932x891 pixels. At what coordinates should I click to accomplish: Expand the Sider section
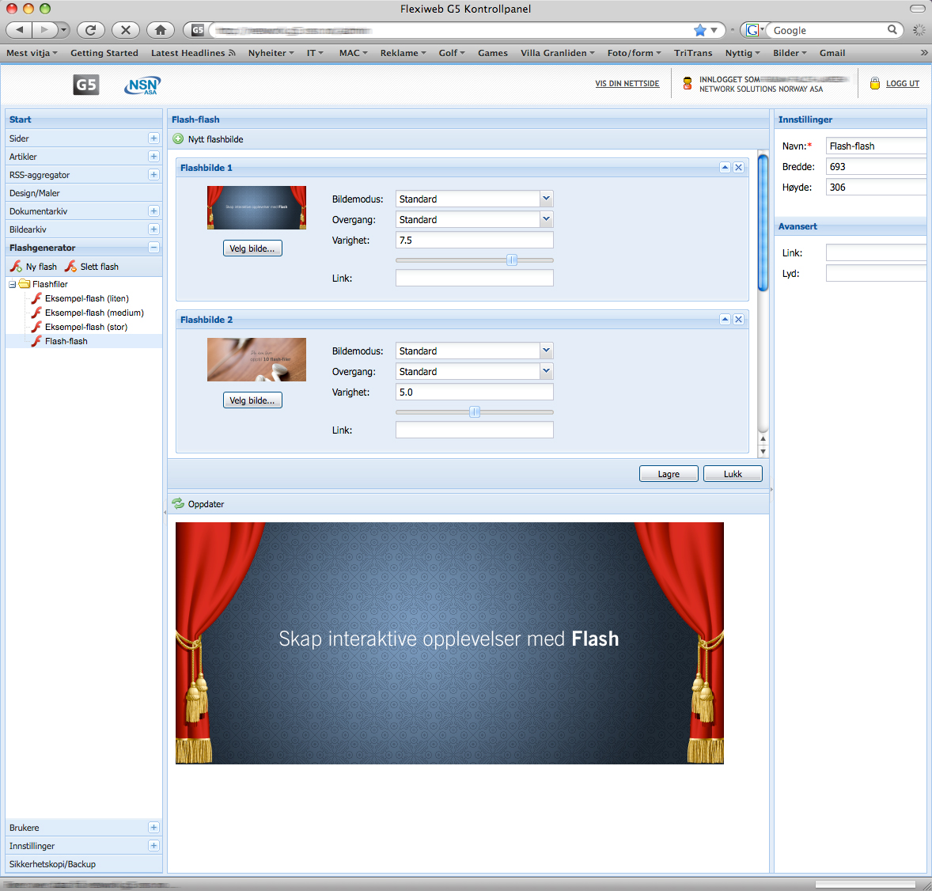(153, 138)
